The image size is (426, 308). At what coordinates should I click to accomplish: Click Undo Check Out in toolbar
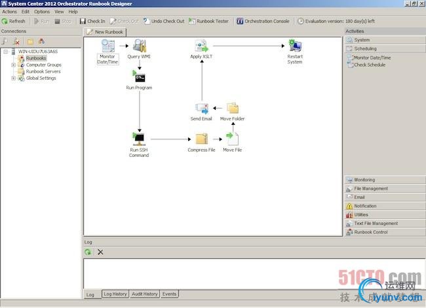pos(164,21)
